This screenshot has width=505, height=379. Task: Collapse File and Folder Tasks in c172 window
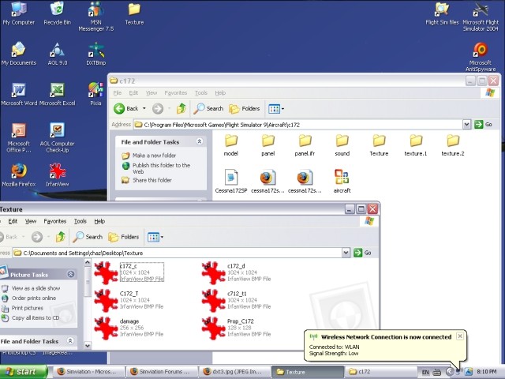(200, 141)
